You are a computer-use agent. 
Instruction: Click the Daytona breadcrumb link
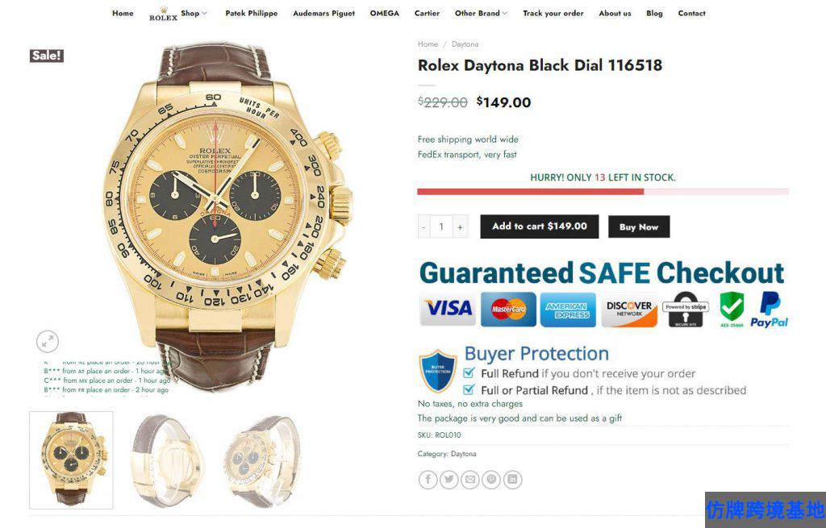click(x=465, y=44)
